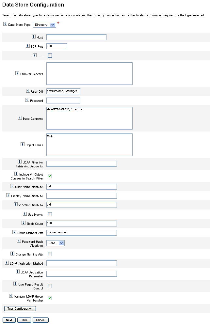Image resolution: width=210 pixels, height=325 pixels.
Task: Click the info icon next to Group Member Attr
Action: pyautogui.click(x=14, y=232)
